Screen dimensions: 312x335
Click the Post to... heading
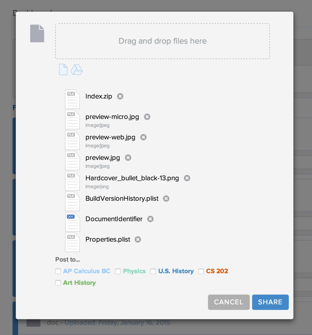(67, 260)
